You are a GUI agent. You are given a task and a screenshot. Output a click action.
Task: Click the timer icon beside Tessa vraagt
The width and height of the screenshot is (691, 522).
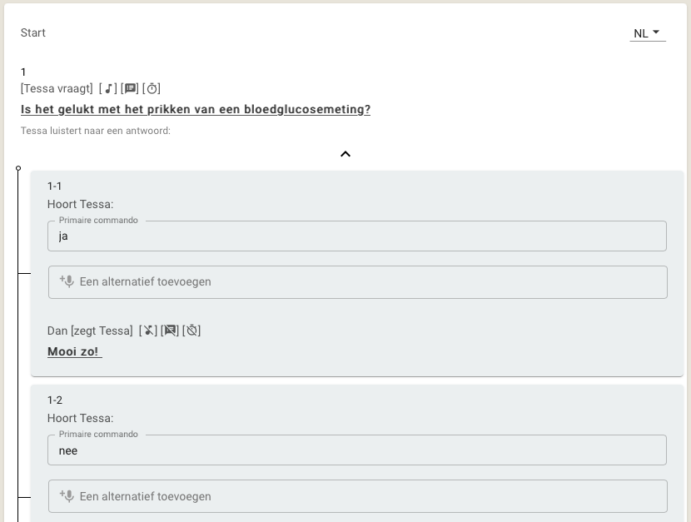click(x=152, y=88)
